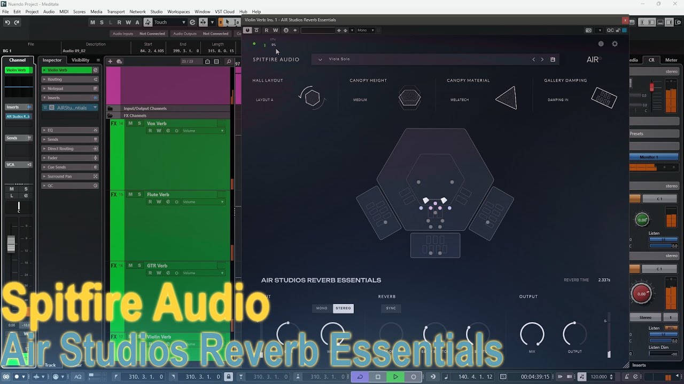Open AIRStu...ntials insert slot dropdown

click(95, 108)
